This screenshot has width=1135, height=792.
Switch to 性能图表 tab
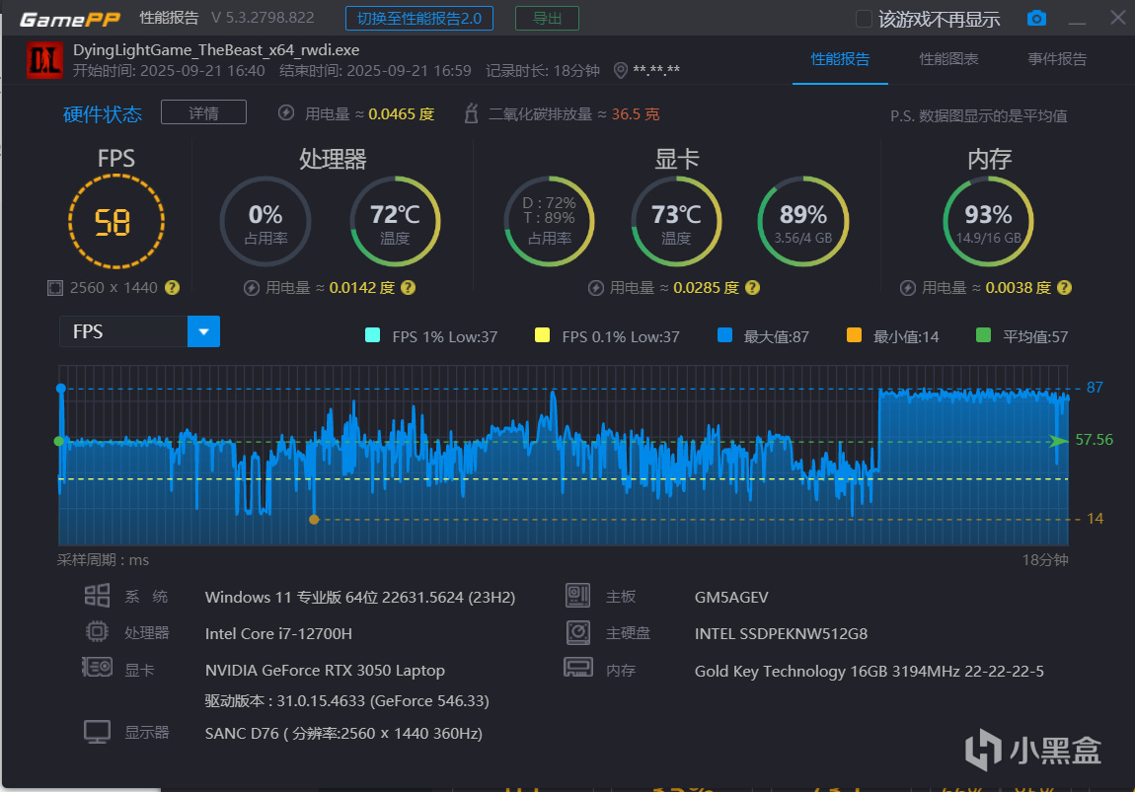(948, 59)
